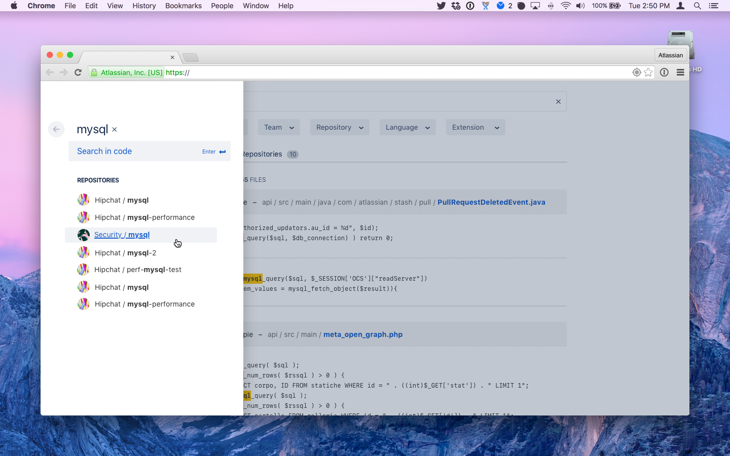
Task: Open the File menu
Action: (x=70, y=6)
